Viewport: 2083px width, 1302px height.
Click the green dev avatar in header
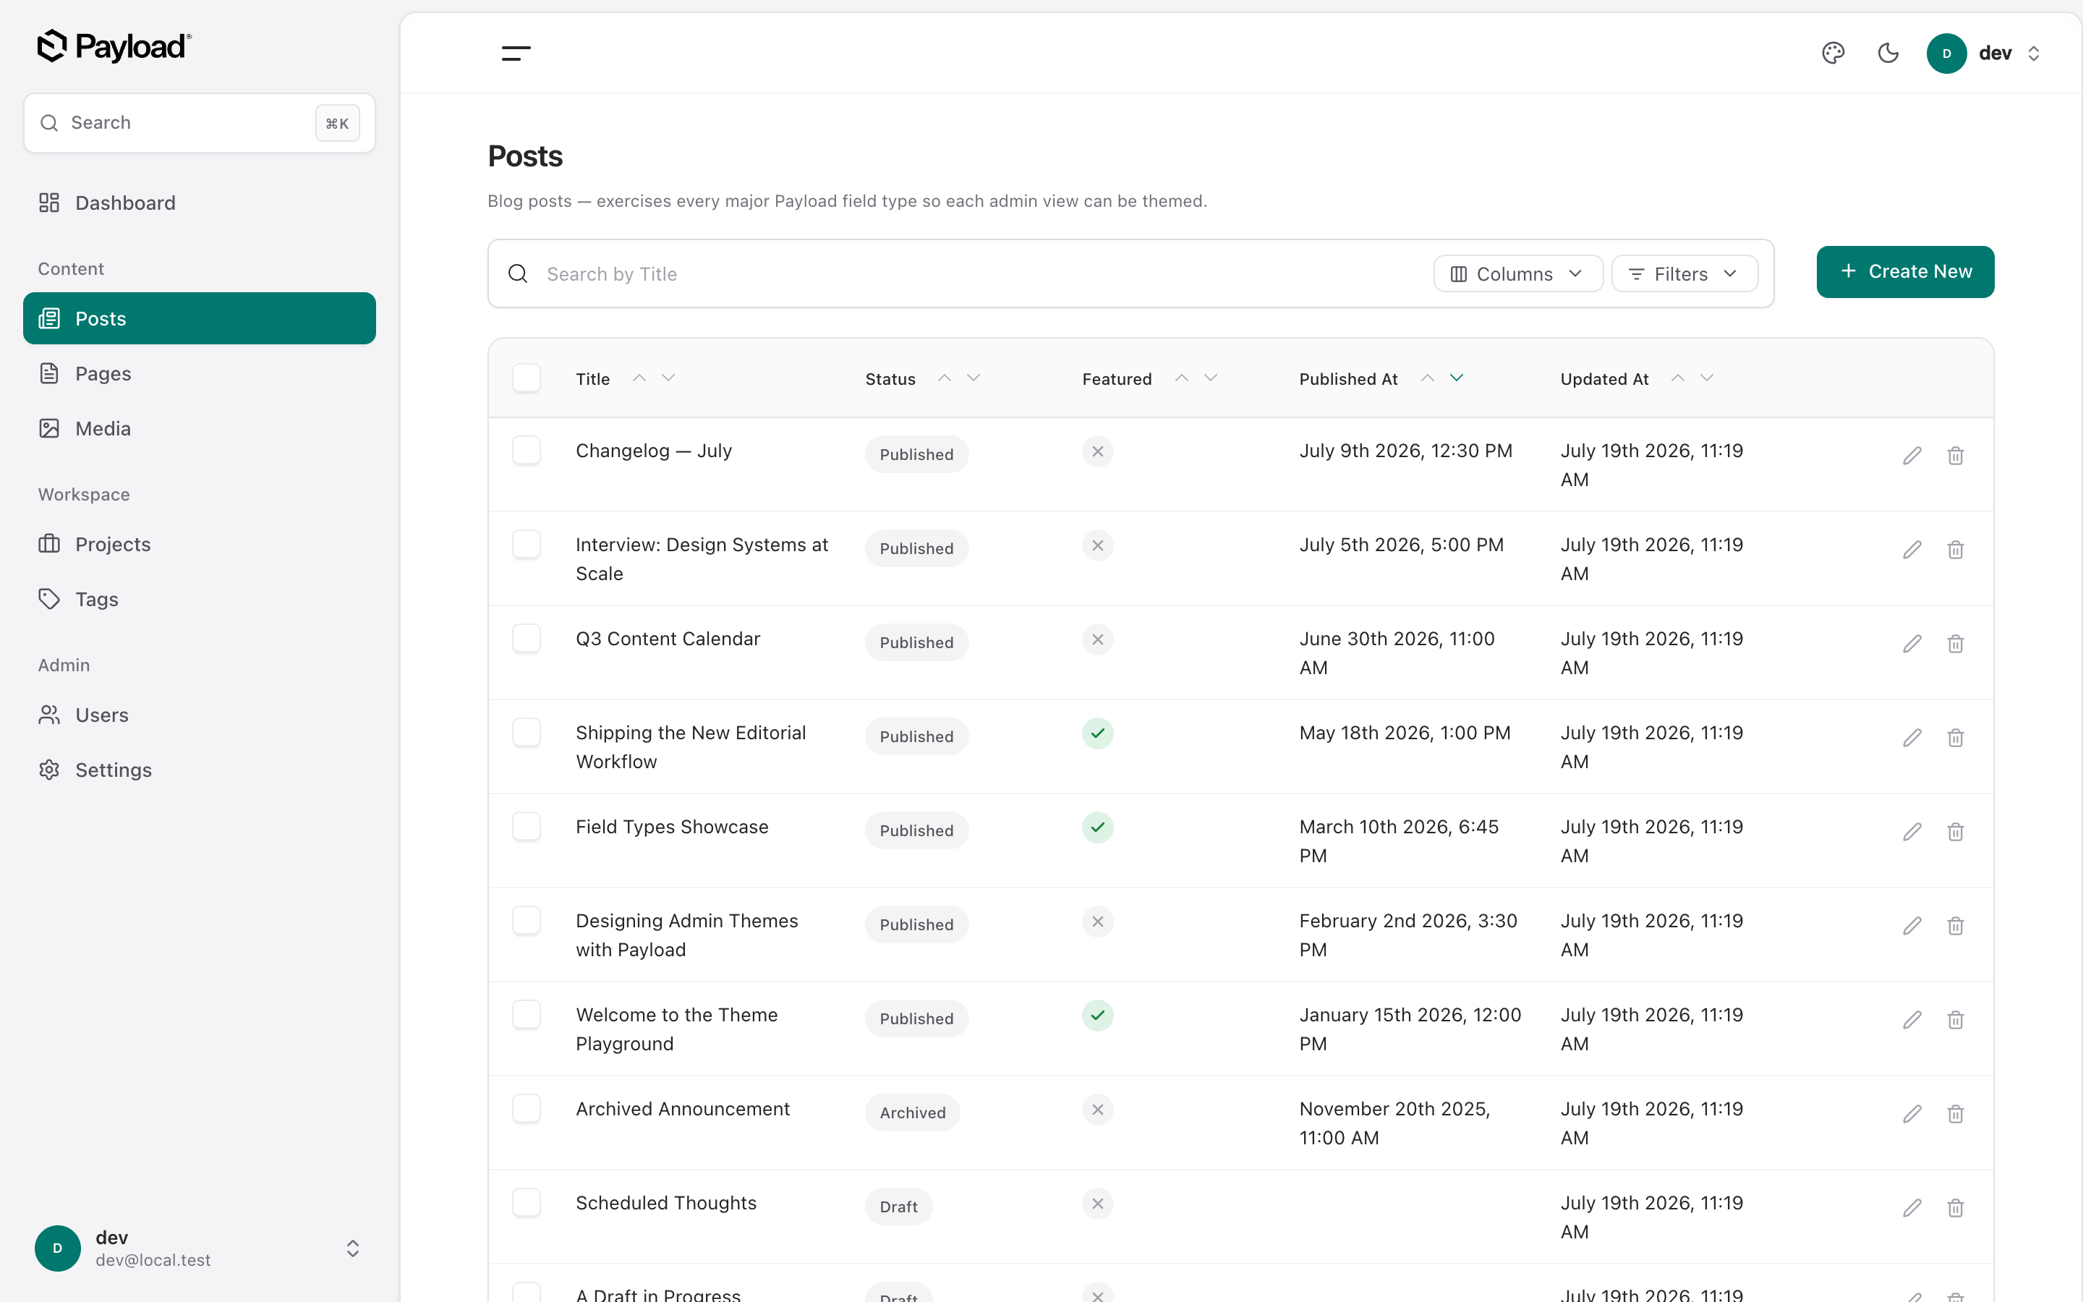(x=1946, y=54)
